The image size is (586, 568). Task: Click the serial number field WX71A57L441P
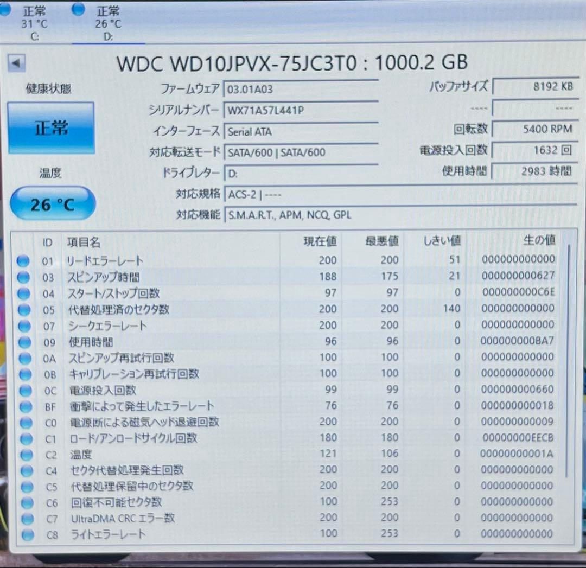point(301,110)
